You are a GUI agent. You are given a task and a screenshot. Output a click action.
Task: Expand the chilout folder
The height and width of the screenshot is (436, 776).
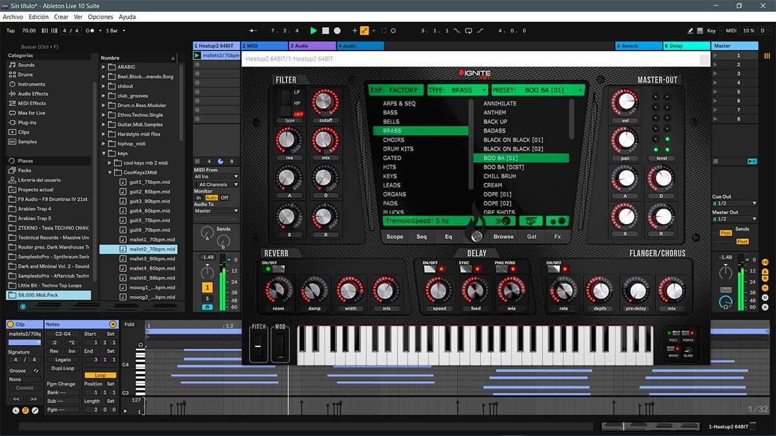(103, 86)
